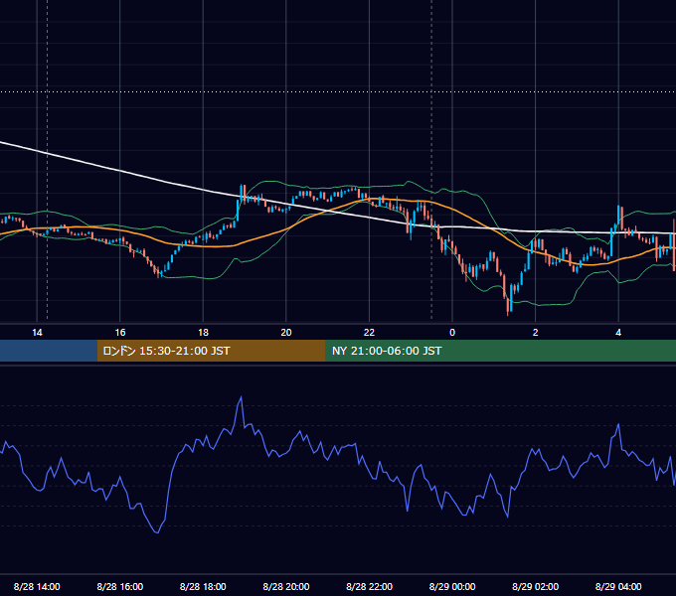
Task: Click the 8/29 00:00 timestamp label
Action: point(452,586)
